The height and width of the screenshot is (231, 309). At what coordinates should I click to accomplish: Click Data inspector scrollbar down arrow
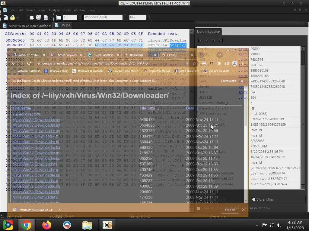[303, 187]
